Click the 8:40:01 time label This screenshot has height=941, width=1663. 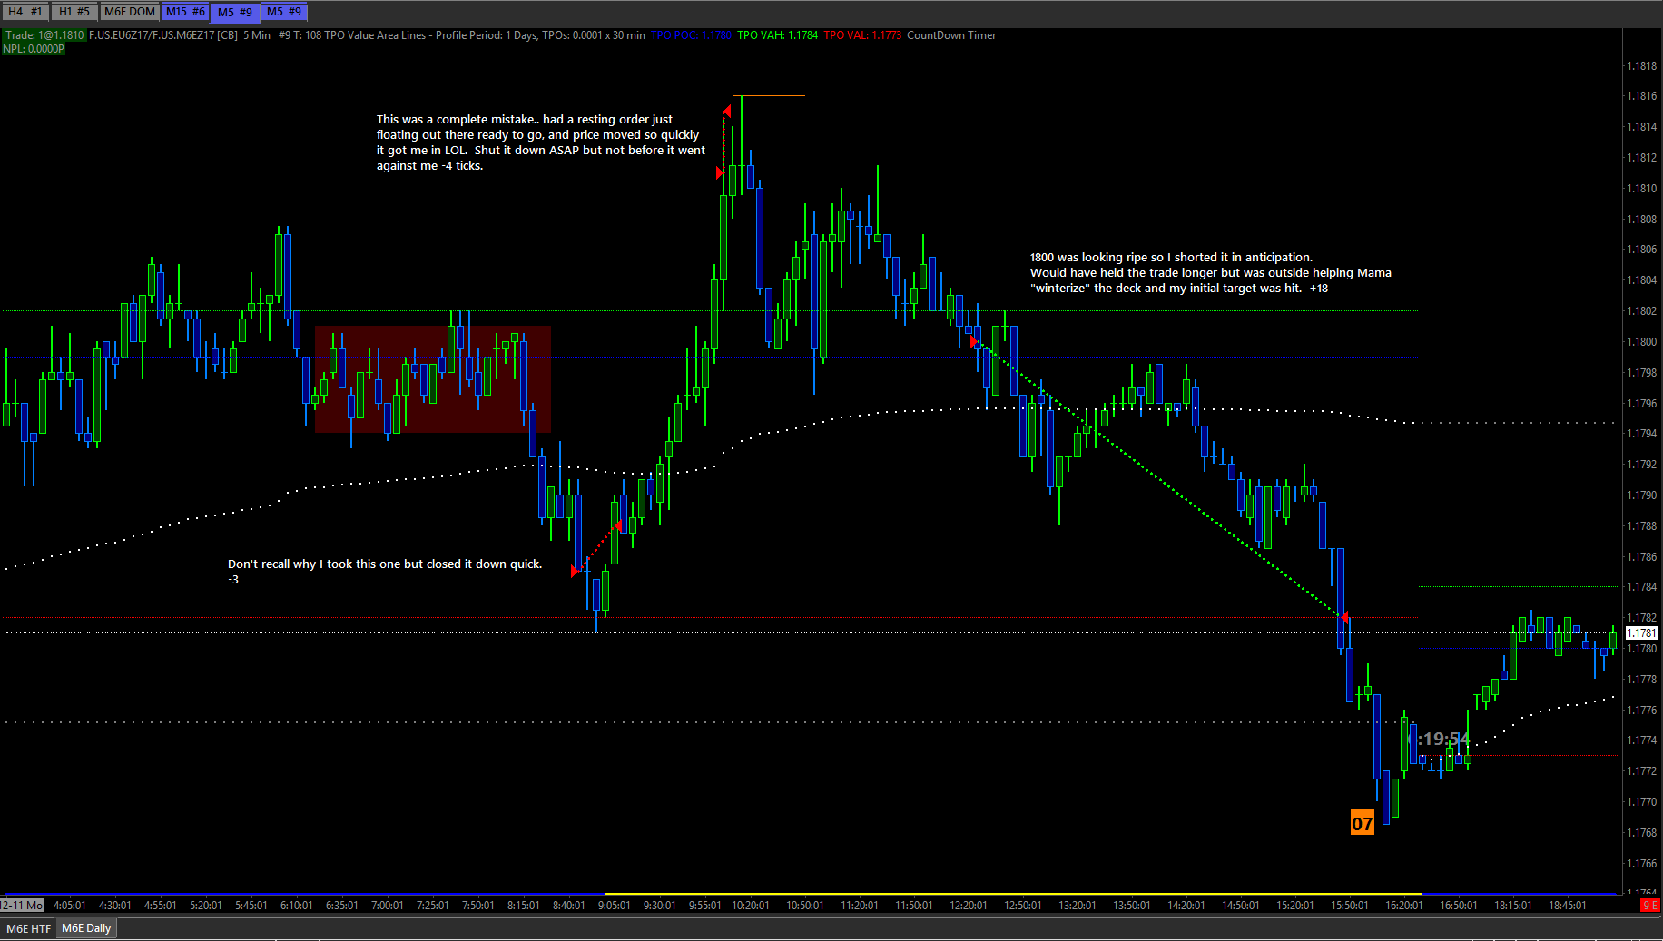coord(568,905)
